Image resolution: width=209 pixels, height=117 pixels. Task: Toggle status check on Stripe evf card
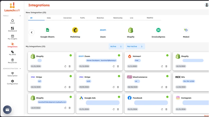(71, 76)
